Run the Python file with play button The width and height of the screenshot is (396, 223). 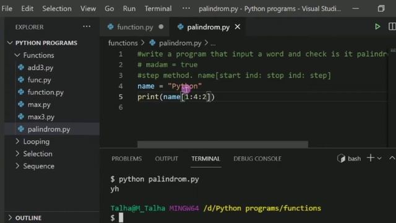[x=377, y=27]
